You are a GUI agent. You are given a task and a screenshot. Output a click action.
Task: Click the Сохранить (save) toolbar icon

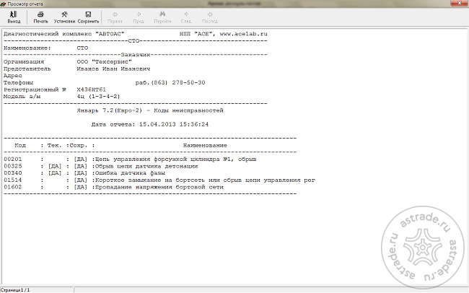(88, 17)
